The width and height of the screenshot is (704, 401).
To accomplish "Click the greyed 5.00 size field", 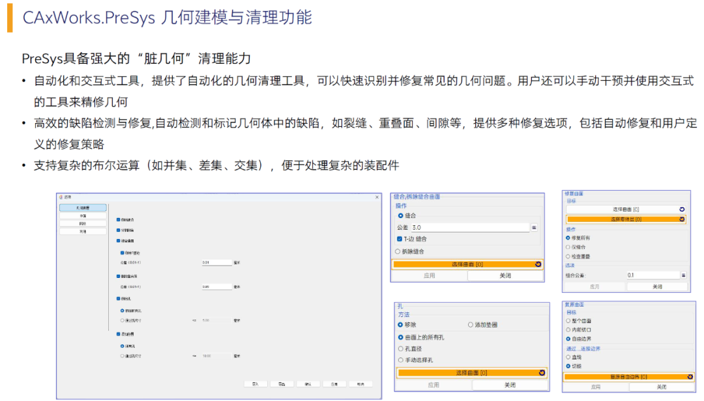I will coord(217,321).
